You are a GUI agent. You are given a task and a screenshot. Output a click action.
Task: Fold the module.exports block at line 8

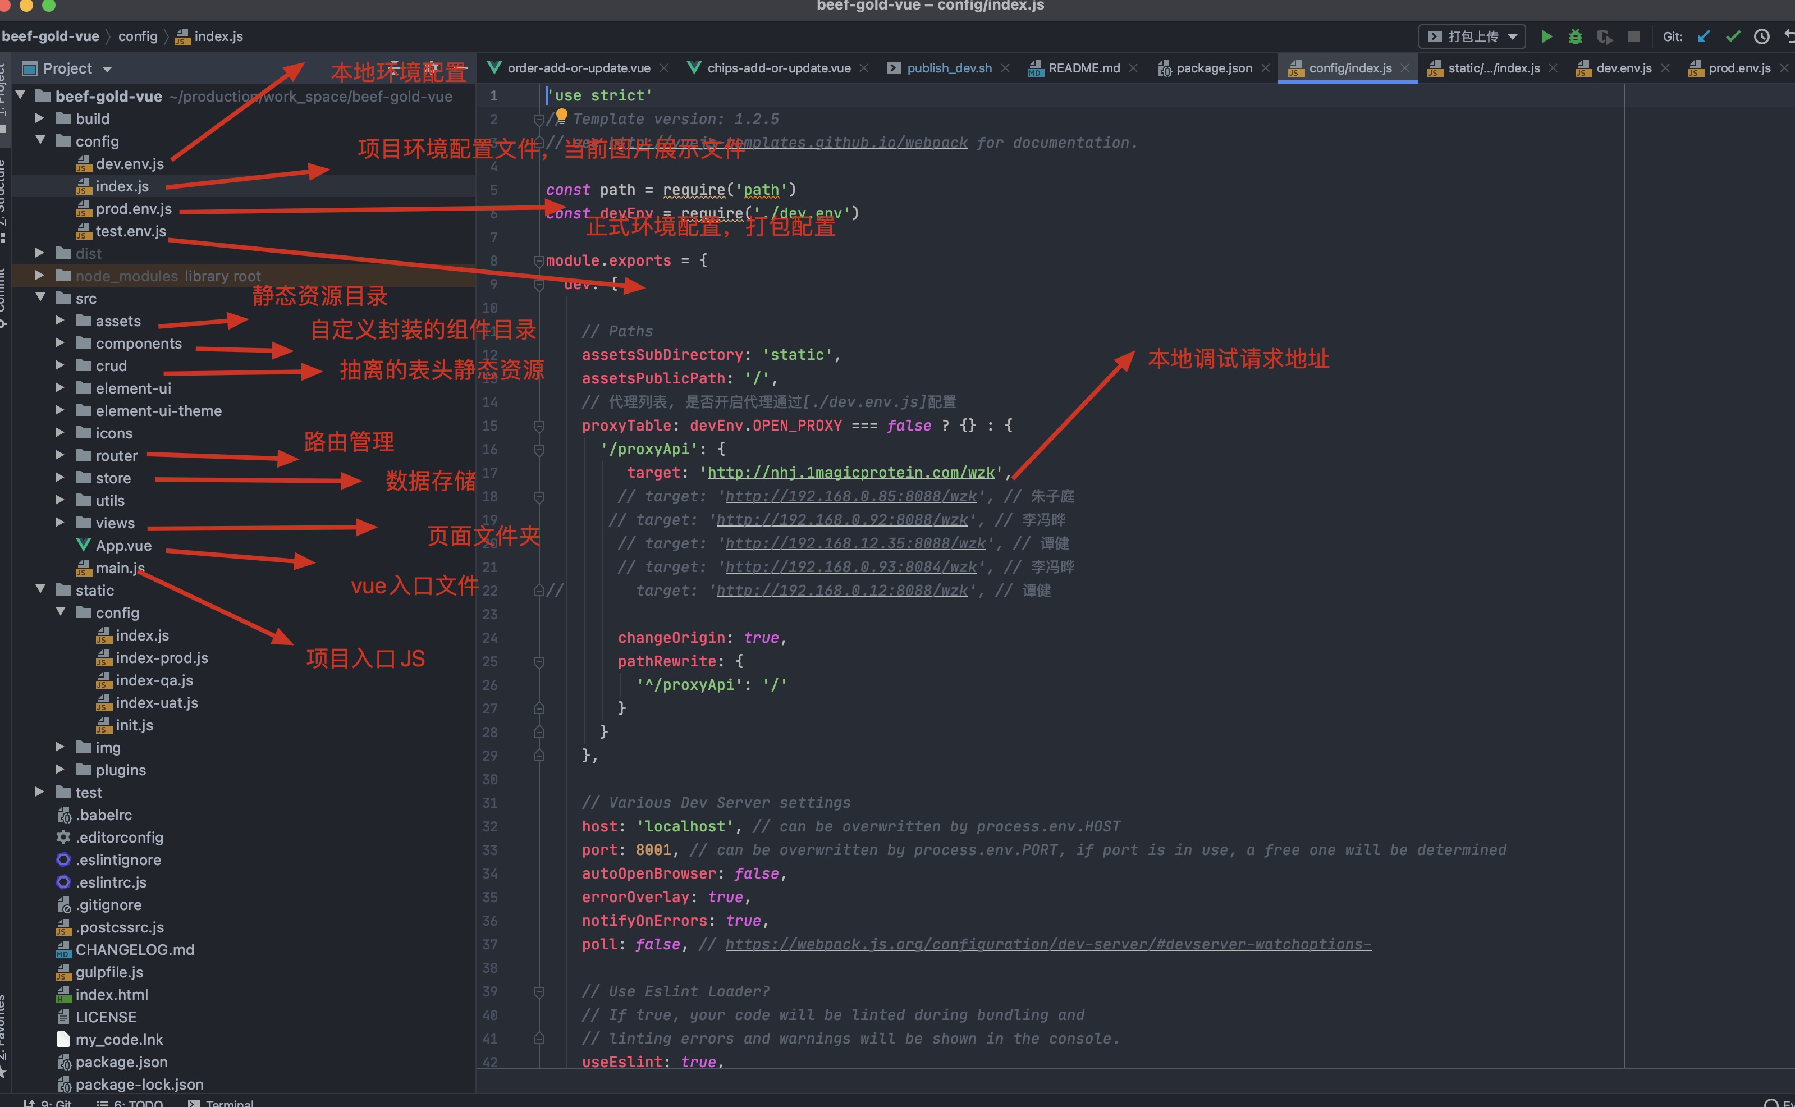tap(539, 260)
